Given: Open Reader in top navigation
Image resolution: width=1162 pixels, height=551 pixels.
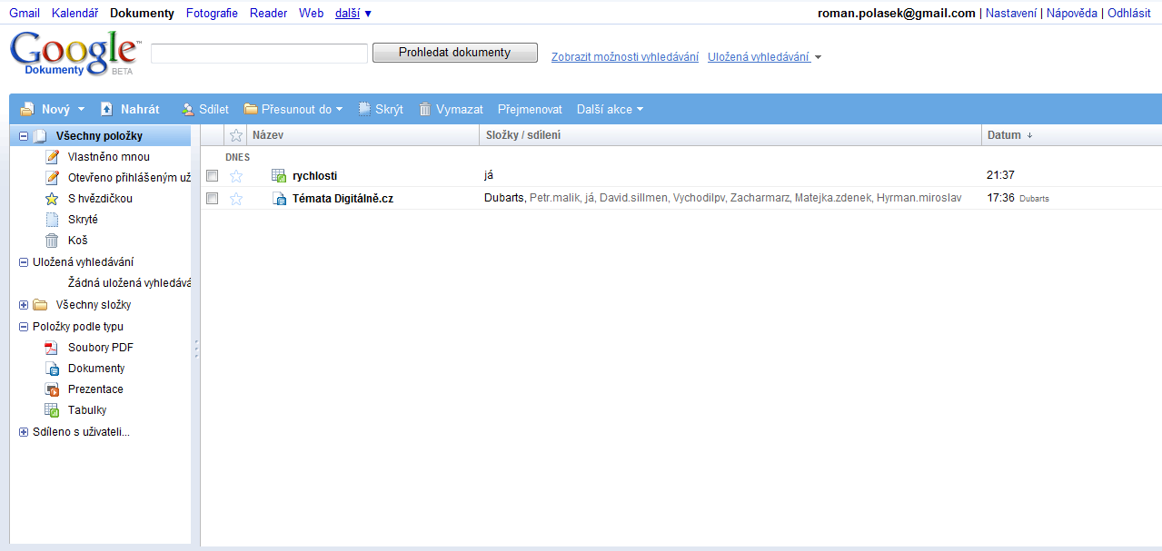Looking at the screenshot, I should (x=268, y=13).
